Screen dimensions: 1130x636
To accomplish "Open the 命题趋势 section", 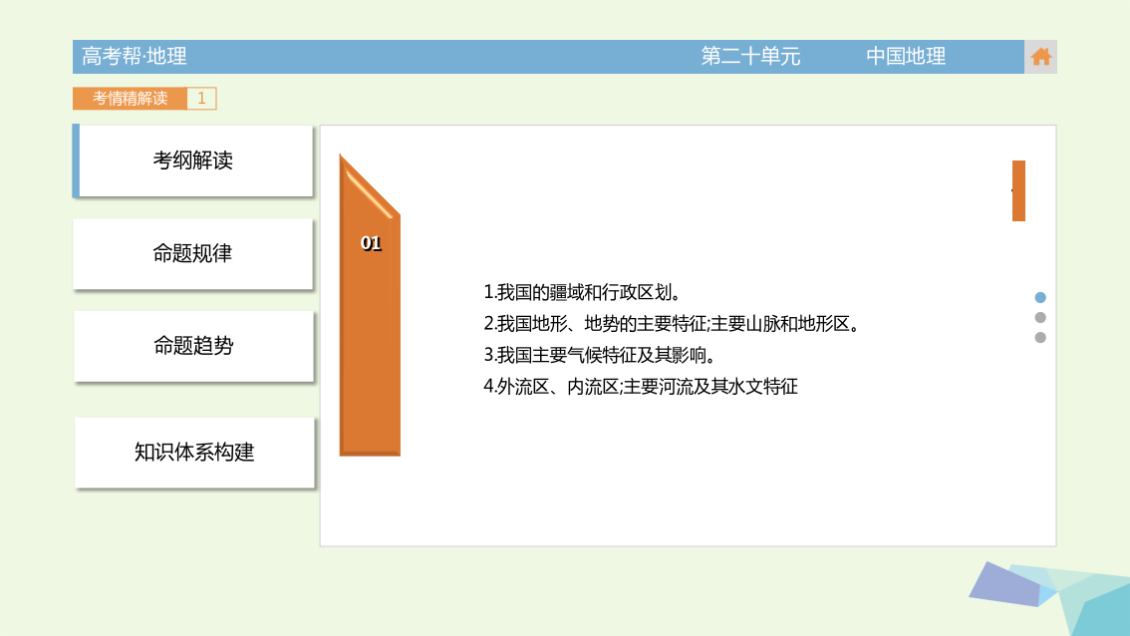I will 193,346.
